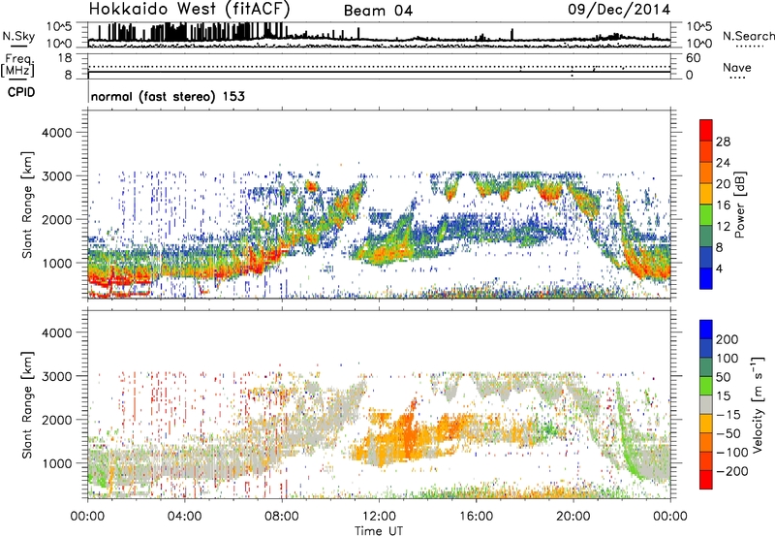Click the 'Power [dB]' colorbar title
The width and height of the screenshot is (775, 537).
point(740,205)
